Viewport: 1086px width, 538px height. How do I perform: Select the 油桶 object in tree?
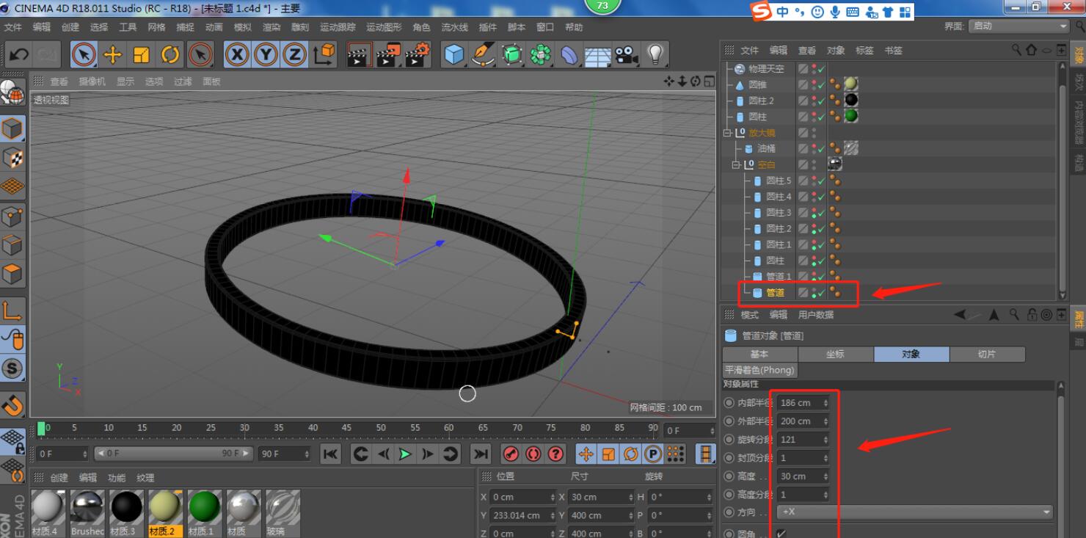[x=766, y=149]
